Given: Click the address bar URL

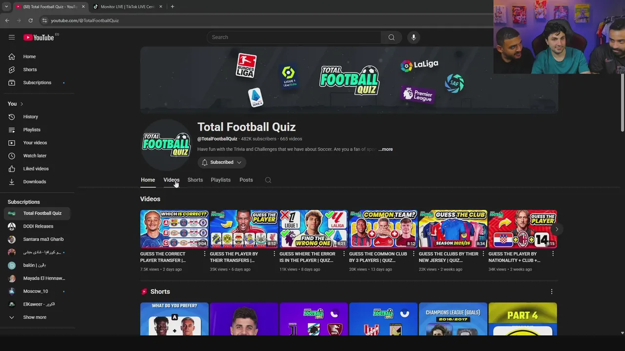Looking at the screenshot, I should coord(85,20).
